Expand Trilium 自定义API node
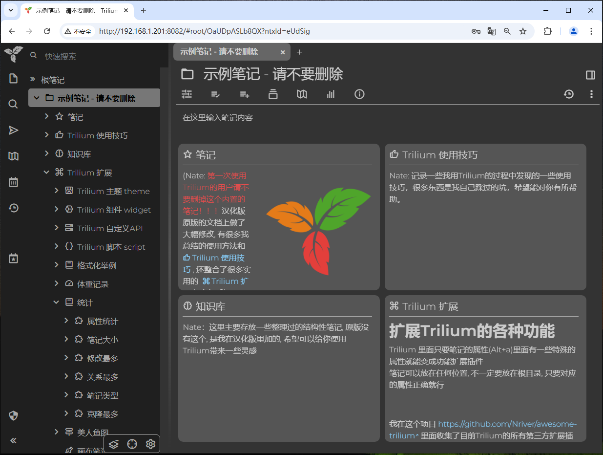Image resolution: width=603 pixels, height=455 pixels. point(57,228)
